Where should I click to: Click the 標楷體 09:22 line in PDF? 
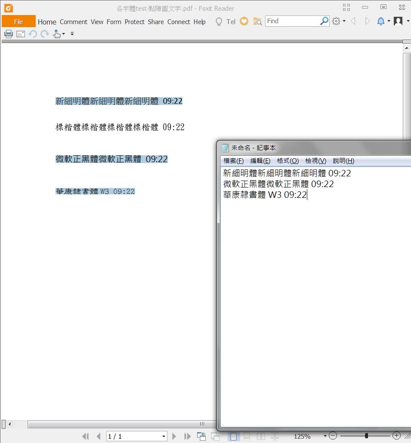(120, 127)
